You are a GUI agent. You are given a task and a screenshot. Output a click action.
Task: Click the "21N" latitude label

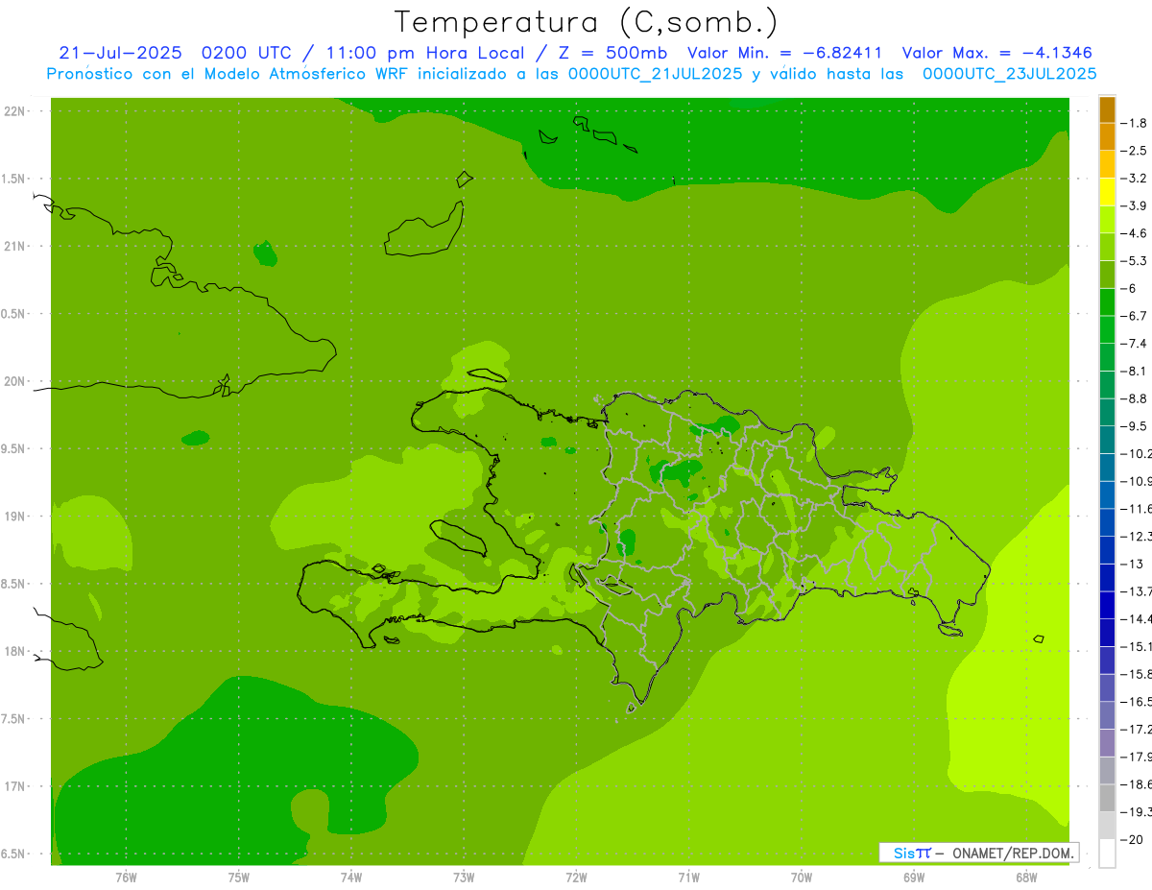pos(14,246)
